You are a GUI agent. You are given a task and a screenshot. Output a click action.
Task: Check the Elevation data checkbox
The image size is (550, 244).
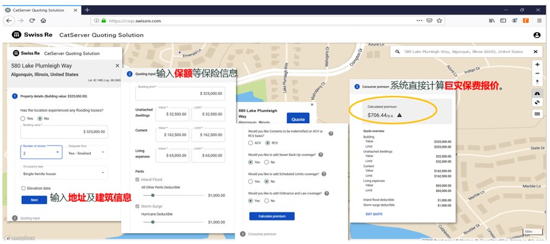[x=24, y=188]
